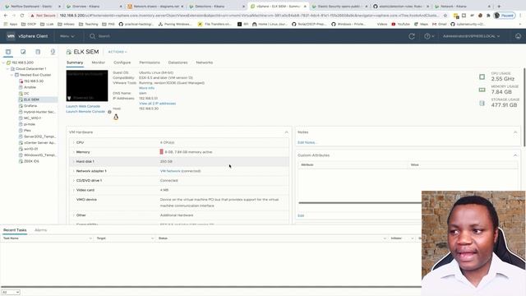
Task: Switch to the Permissions tab
Action: tap(150, 62)
